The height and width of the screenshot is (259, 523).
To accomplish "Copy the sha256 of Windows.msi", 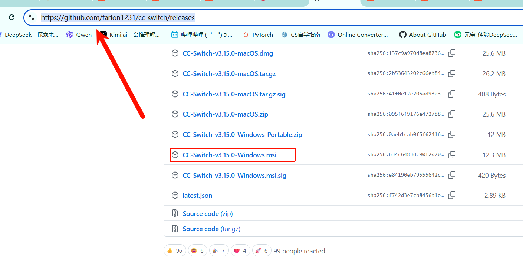I will pos(452,155).
